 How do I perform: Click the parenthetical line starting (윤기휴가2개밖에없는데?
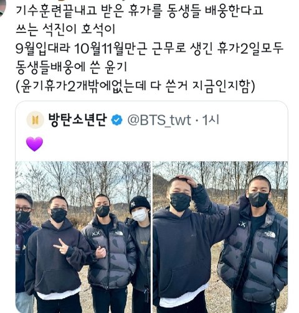coord(135,86)
